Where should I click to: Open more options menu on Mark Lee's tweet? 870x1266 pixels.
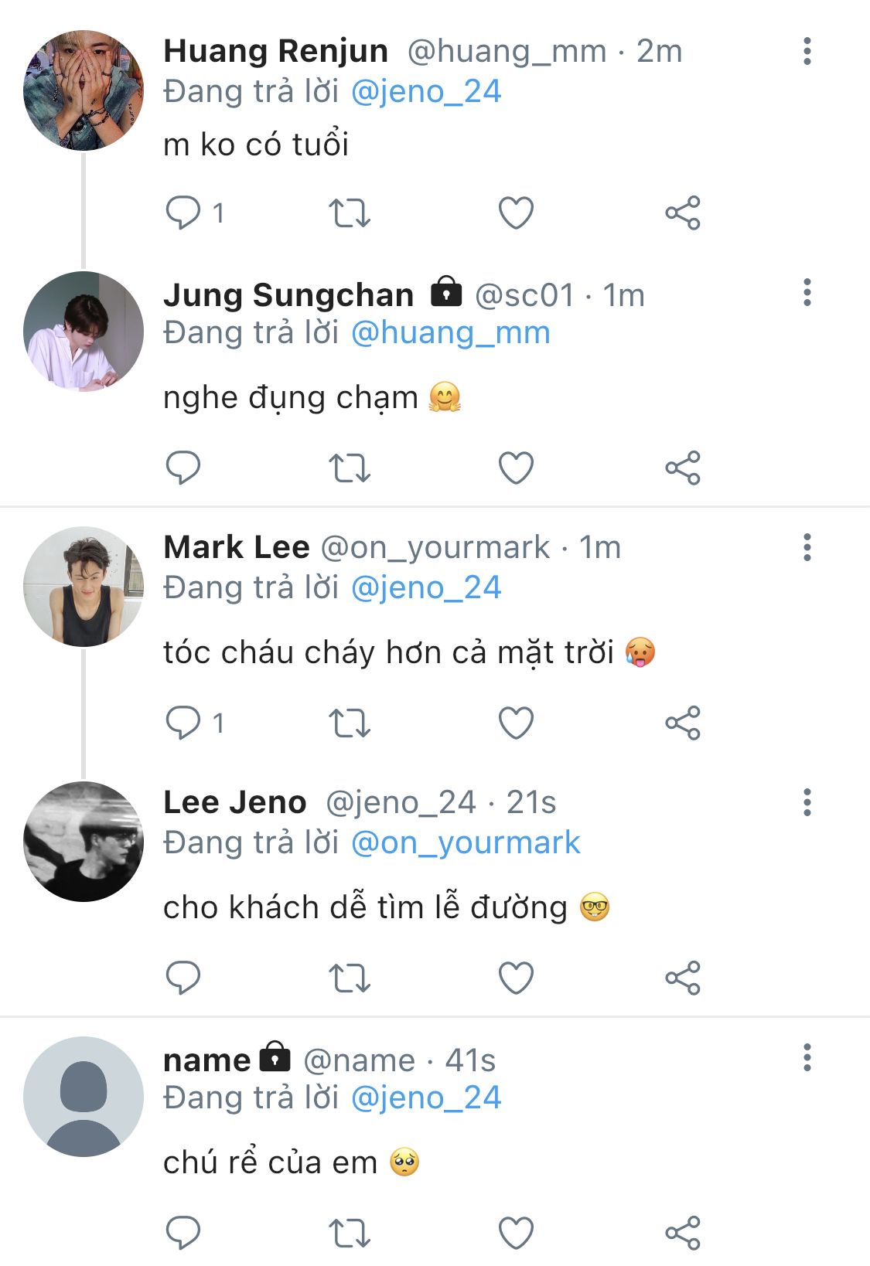pos(807,547)
